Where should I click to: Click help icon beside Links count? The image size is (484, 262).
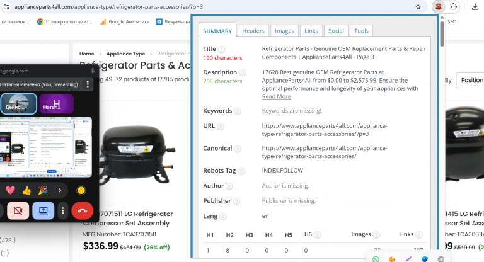[x=419, y=235]
